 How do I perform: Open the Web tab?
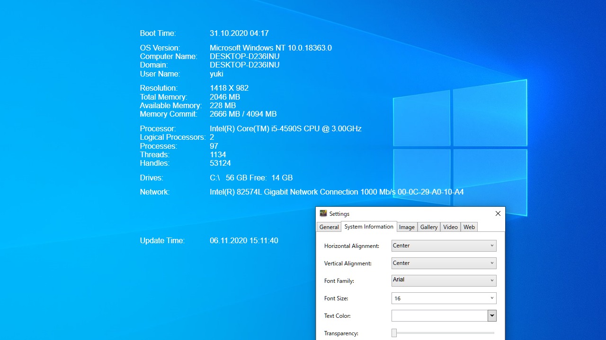469,227
